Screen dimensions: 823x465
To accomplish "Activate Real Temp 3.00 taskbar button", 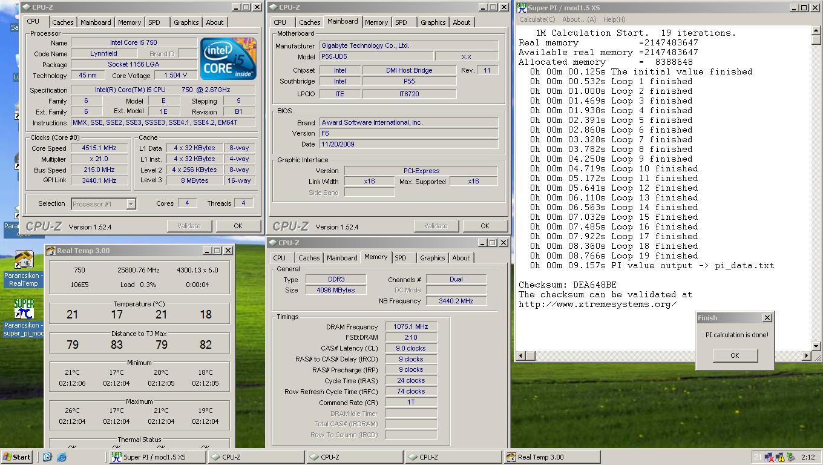I will tap(551, 457).
